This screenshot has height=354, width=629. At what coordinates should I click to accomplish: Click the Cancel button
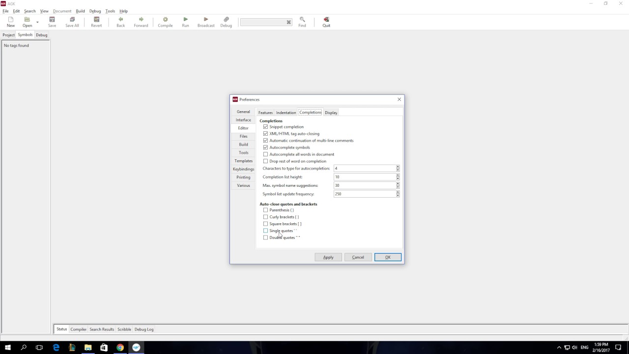[x=358, y=257]
